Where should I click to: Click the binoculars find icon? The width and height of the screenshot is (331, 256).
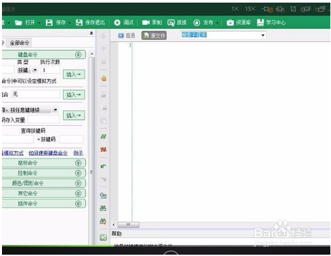point(103,208)
